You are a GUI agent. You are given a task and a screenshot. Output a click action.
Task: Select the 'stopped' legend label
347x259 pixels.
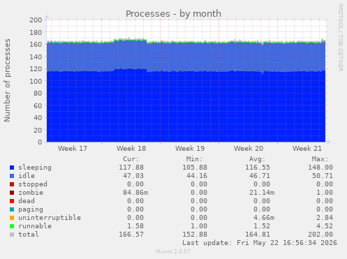(33, 184)
